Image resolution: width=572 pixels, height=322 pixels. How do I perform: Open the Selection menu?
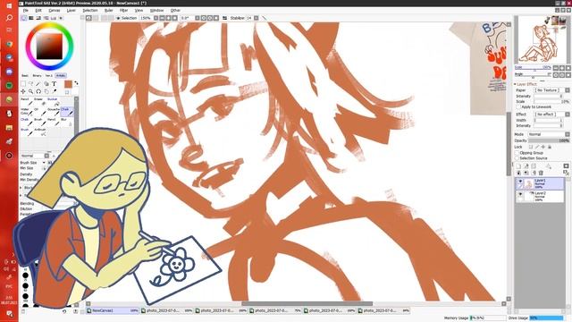[x=90, y=11]
